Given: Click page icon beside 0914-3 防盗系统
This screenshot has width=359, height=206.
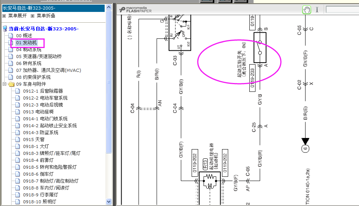Looking at the screenshot, I should point(18,133).
